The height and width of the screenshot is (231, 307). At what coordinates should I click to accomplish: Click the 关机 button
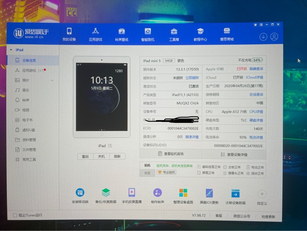pyautogui.click(x=101, y=156)
